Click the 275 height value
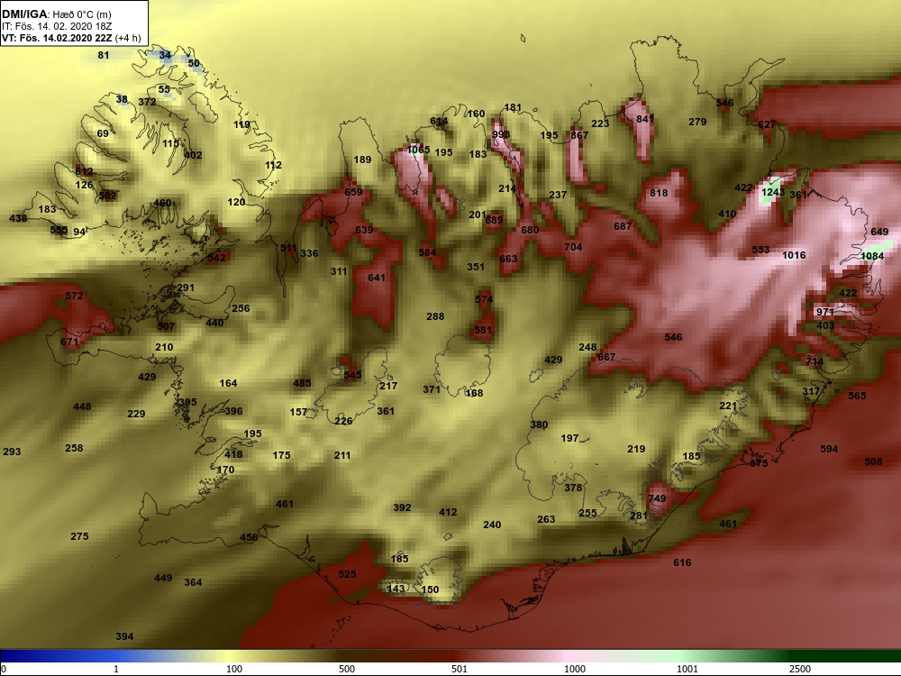901x676 pixels. [x=79, y=536]
